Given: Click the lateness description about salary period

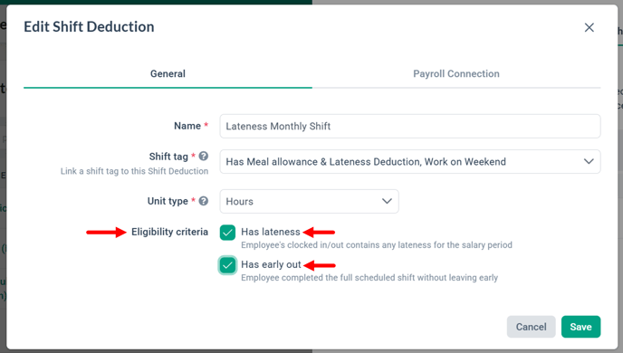Looking at the screenshot, I should coord(377,245).
